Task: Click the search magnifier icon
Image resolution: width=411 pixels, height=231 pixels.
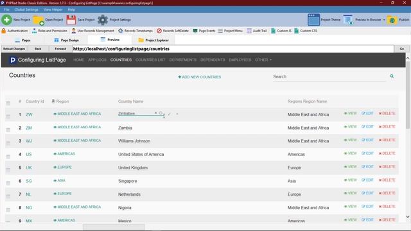Action: coord(392,76)
